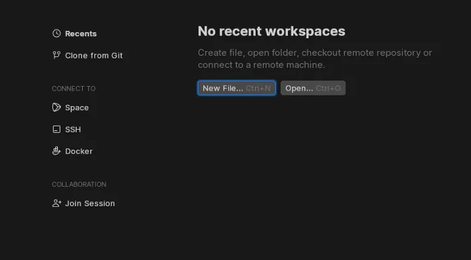The height and width of the screenshot is (260, 471).
Task: Click the Docker whale icon
Action: (x=57, y=151)
